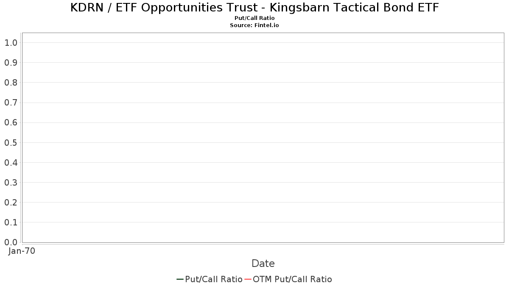Viewport: 509px width, 286px height.
Task: Click the 0.8 y-axis tick label
Action: pos(11,83)
